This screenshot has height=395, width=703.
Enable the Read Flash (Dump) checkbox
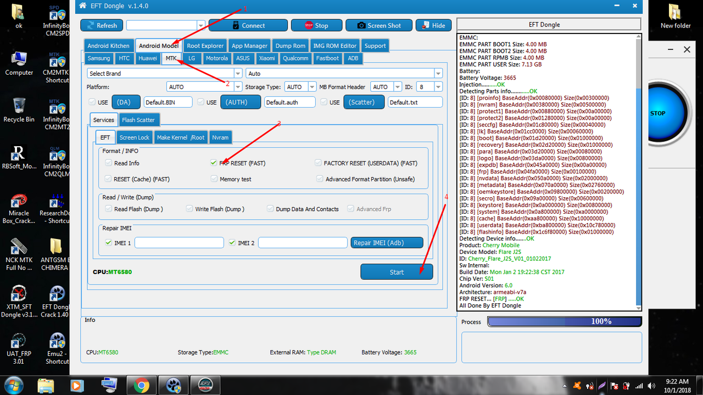(108, 209)
